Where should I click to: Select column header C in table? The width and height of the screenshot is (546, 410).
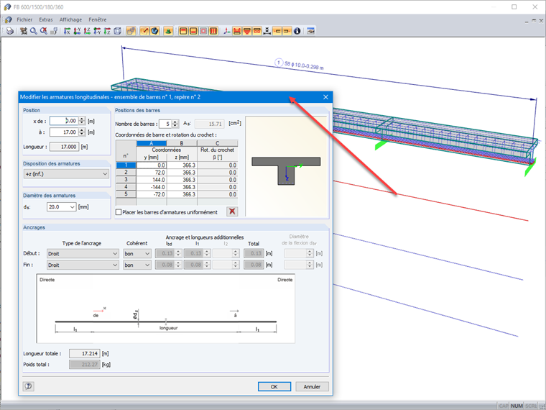(x=218, y=143)
